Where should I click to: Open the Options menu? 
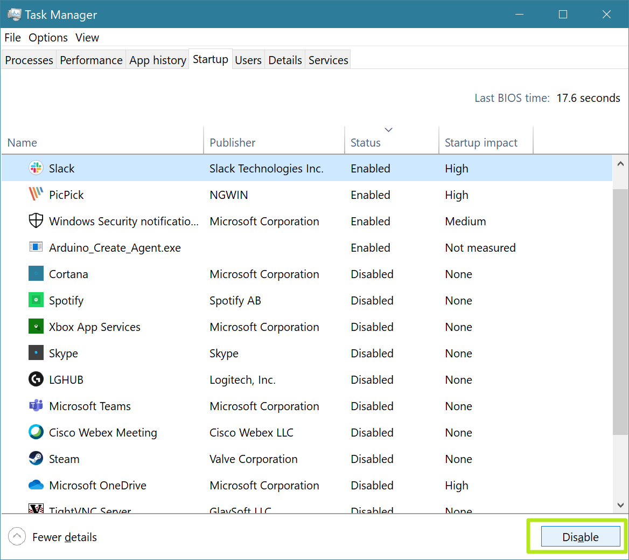tap(48, 37)
